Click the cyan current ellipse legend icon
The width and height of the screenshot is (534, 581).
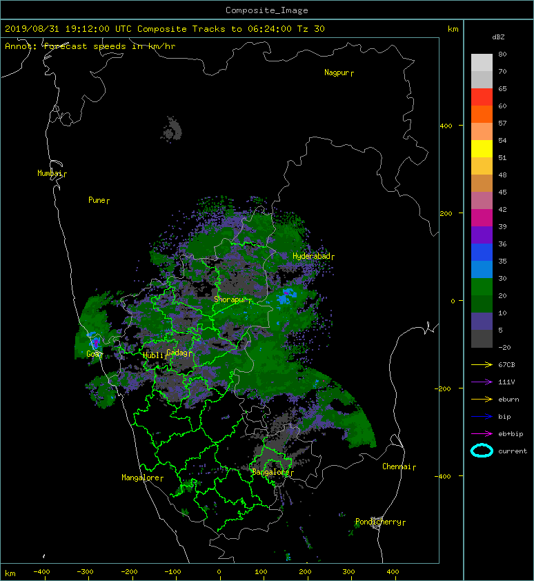click(482, 451)
